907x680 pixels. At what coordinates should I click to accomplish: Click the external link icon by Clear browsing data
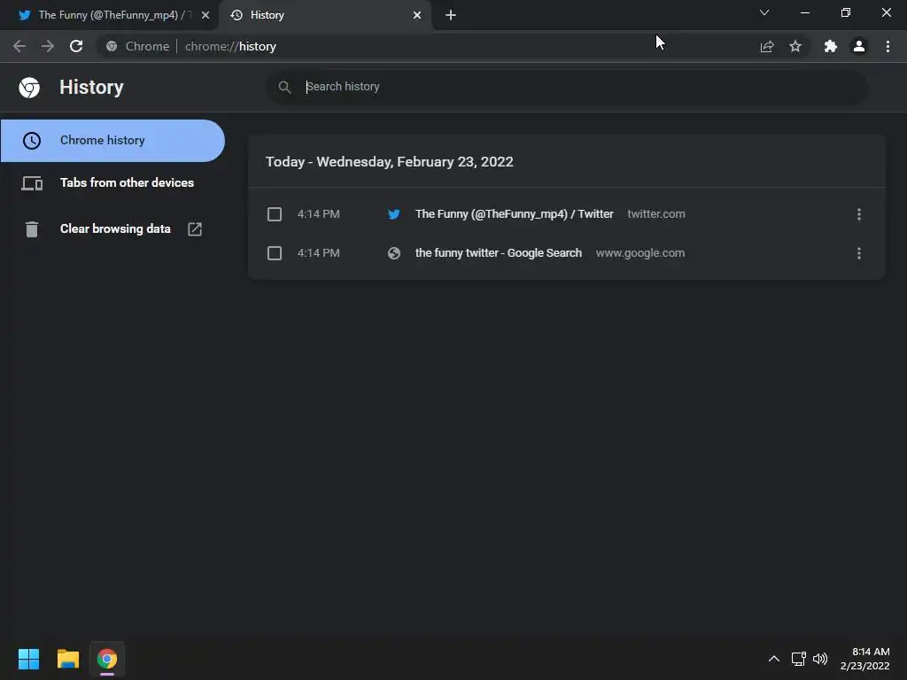195,229
